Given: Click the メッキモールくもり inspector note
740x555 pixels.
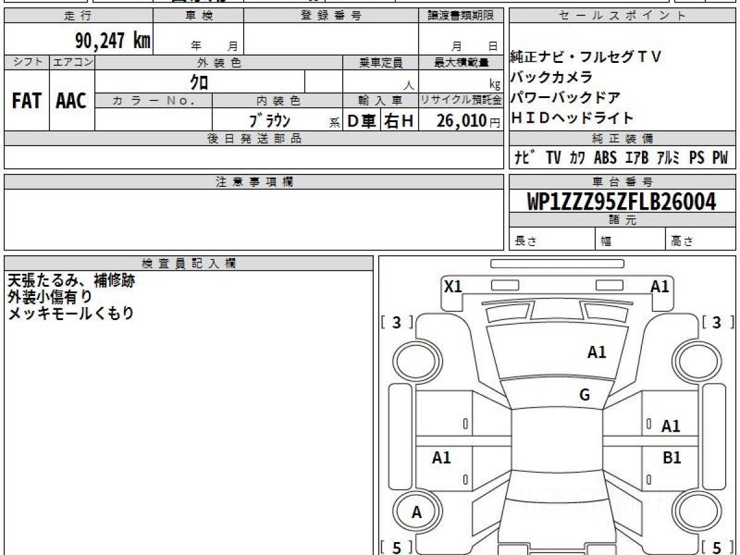Looking at the screenshot, I should (x=70, y=313).
